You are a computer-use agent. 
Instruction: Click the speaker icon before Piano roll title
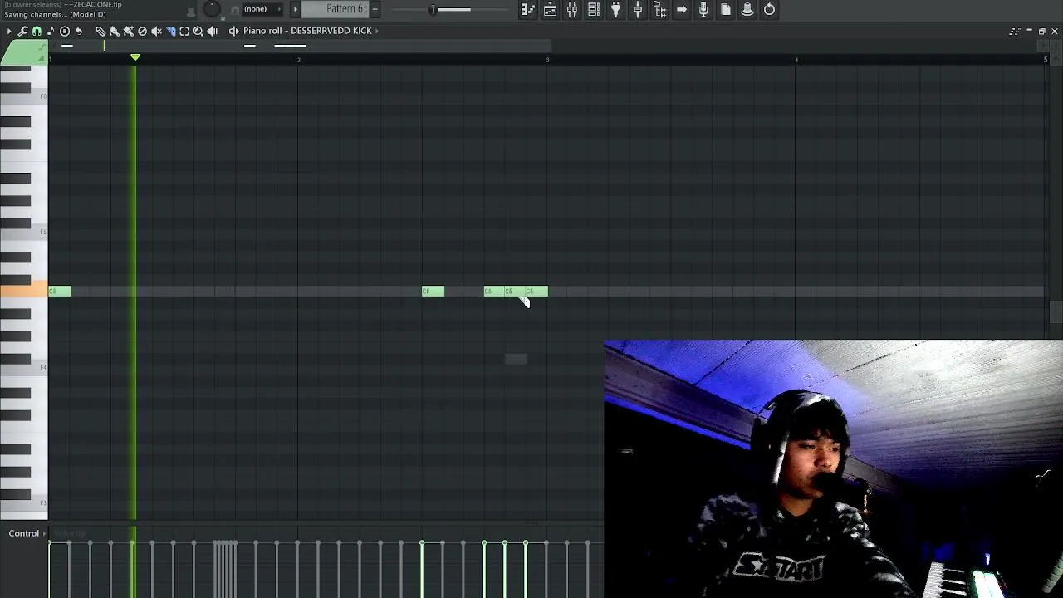pos(234,31)
